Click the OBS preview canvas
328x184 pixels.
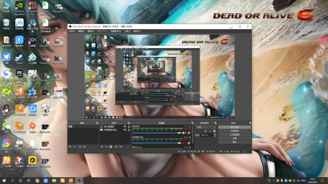point(159,77)
